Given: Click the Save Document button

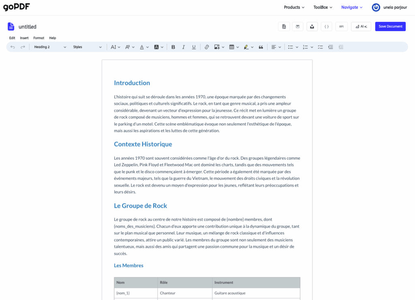Looking at the screenshot, I should 390,26.
